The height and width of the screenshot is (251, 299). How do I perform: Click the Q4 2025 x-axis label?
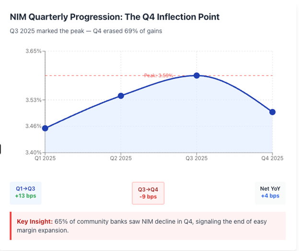click(271, 158)
